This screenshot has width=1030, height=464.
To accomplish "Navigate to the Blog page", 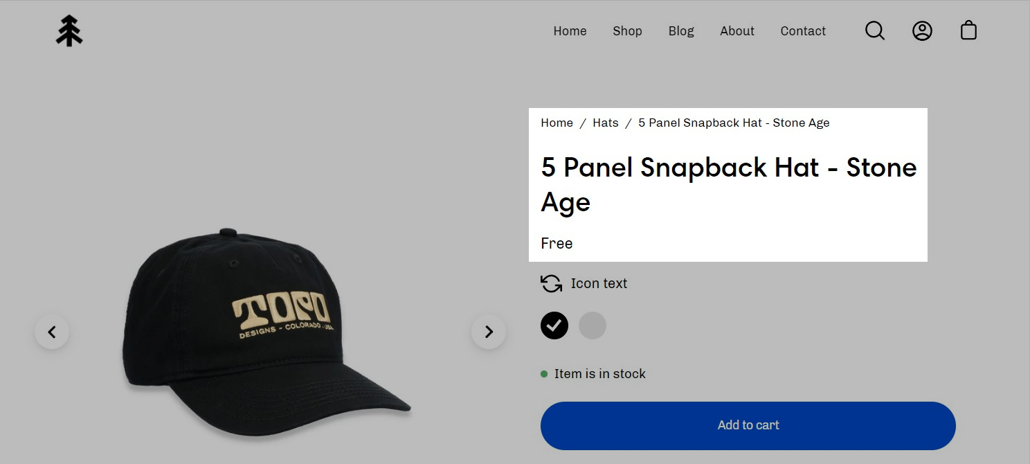I will [x=681, y=31].
